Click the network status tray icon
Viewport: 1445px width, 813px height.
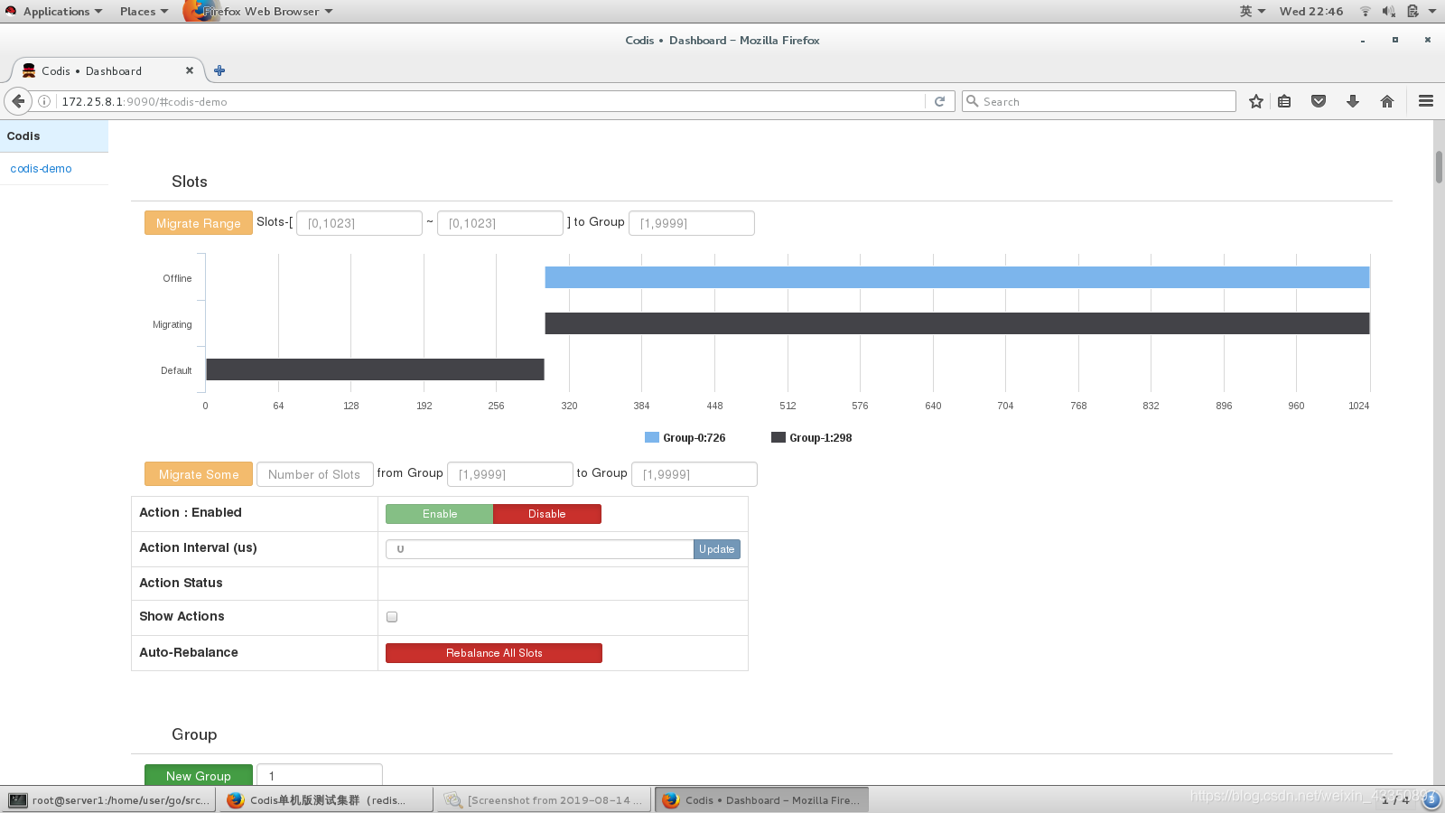tap(1366, 11)
